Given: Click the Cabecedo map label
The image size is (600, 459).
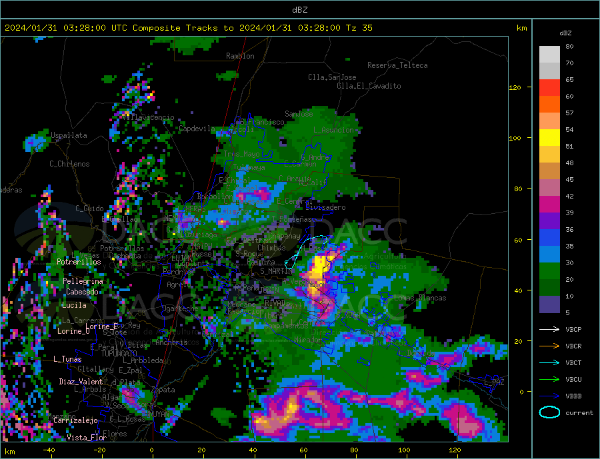Looking at the screenshot, I should pyautogui.click(x=82, y=292).
